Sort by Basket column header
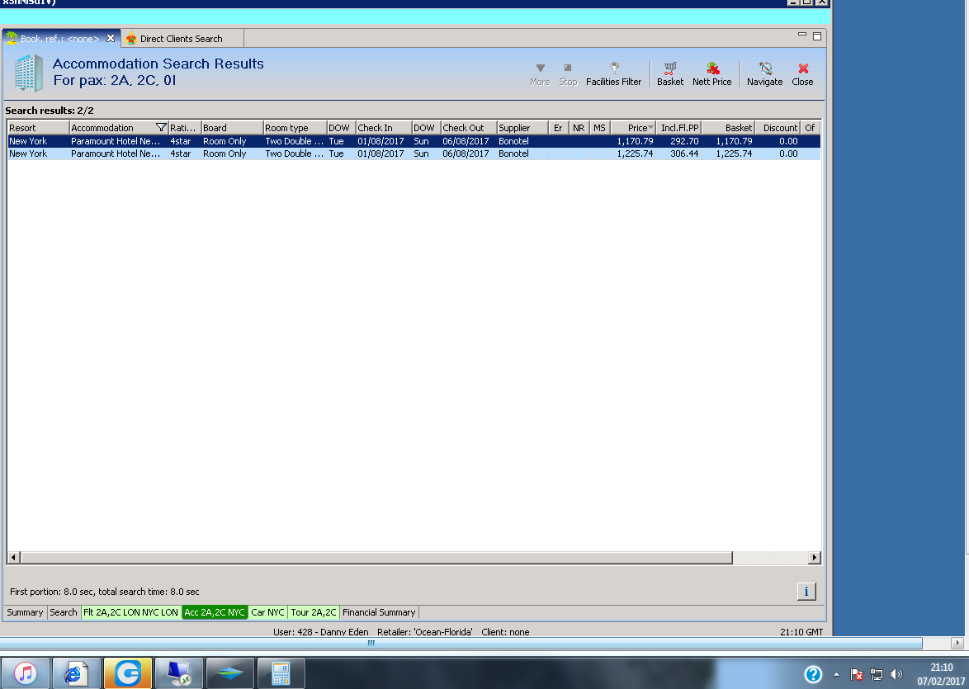This screenshot has height=689, width=969. (729, 127)
